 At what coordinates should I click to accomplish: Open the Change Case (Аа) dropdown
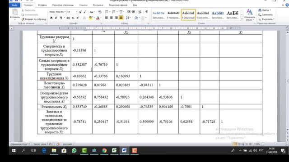coord(92,12)
